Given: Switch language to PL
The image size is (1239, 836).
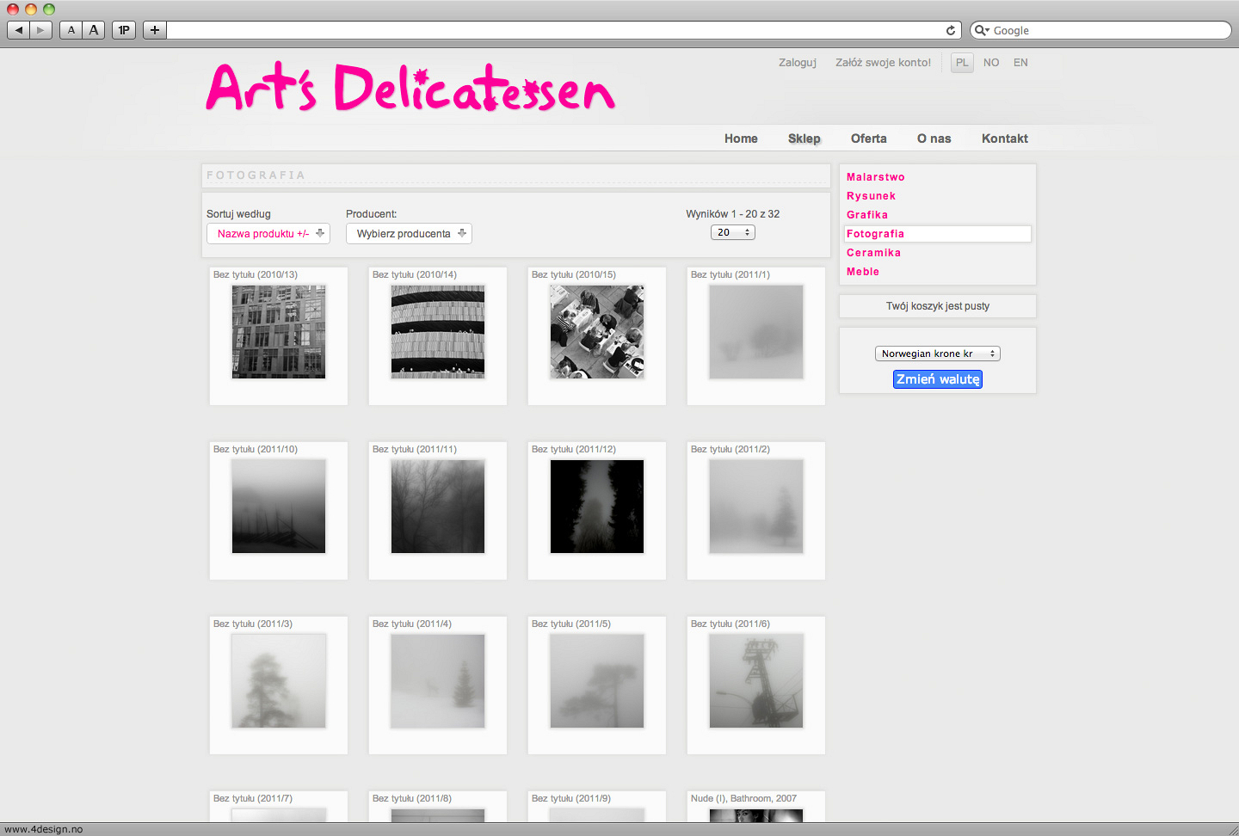Looking at the screenshot, I should click(962, 63).
